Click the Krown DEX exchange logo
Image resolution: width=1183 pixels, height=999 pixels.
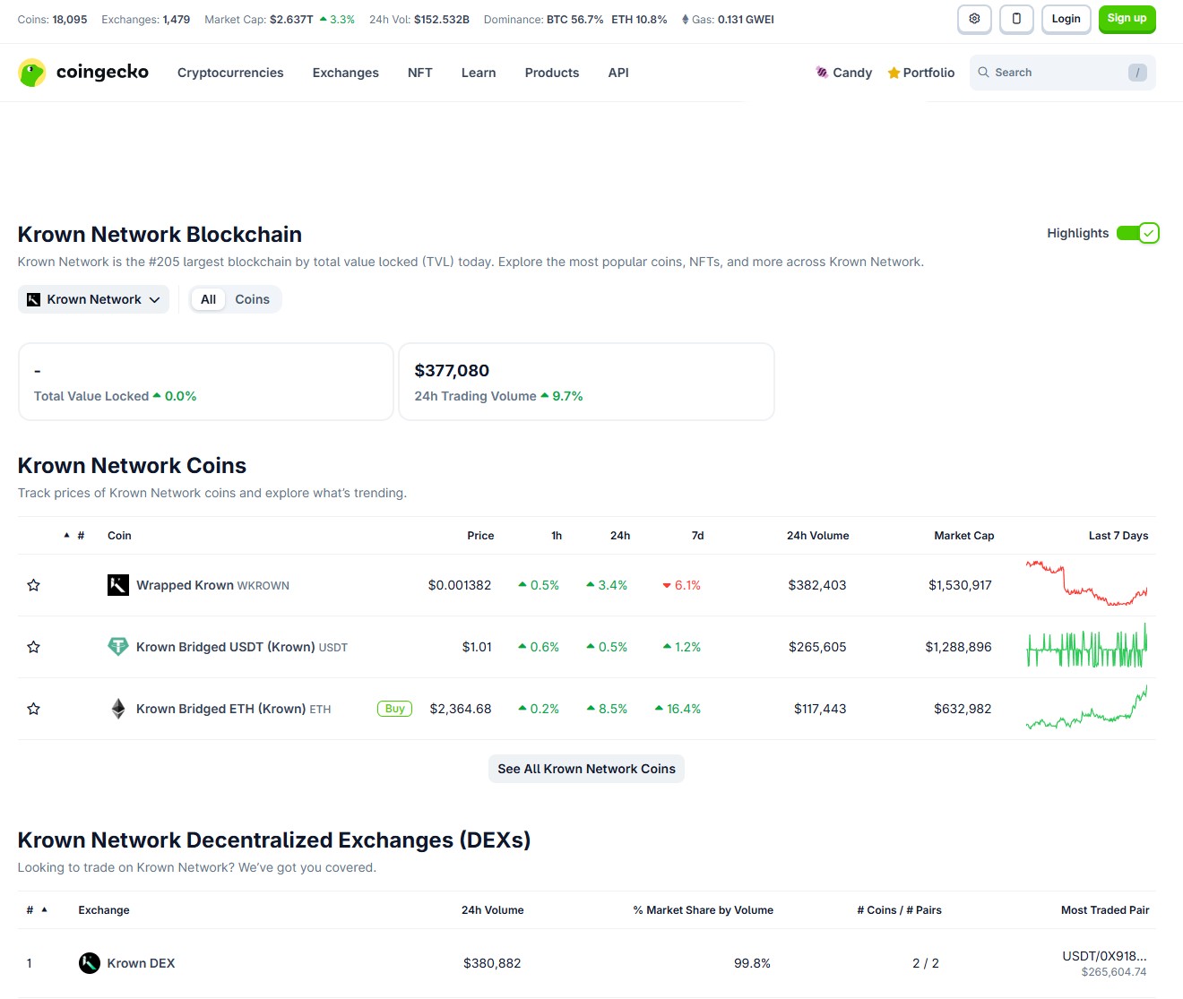click(x=90, y=963)
